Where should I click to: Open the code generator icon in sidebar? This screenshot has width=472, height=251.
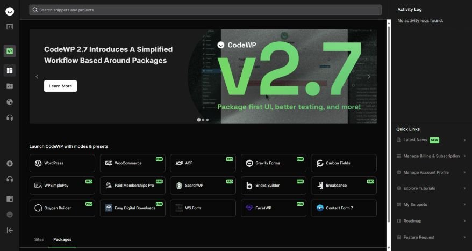tap(10, 51)
